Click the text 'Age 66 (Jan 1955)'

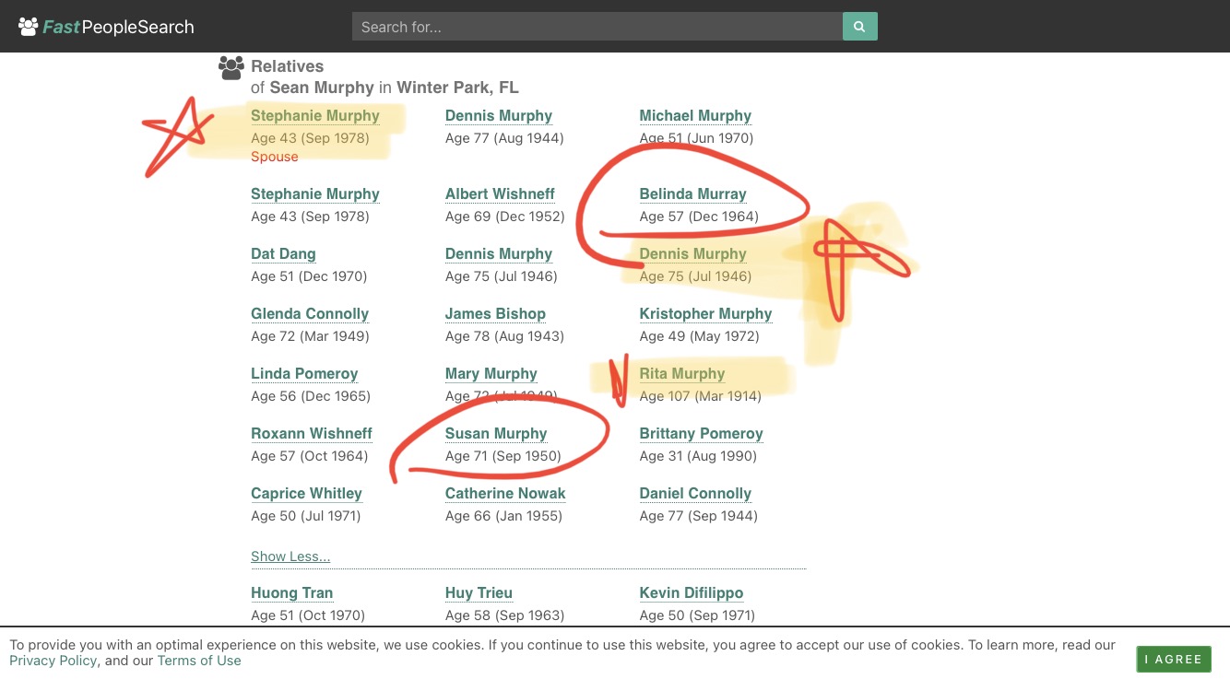(x=503, y=516)
